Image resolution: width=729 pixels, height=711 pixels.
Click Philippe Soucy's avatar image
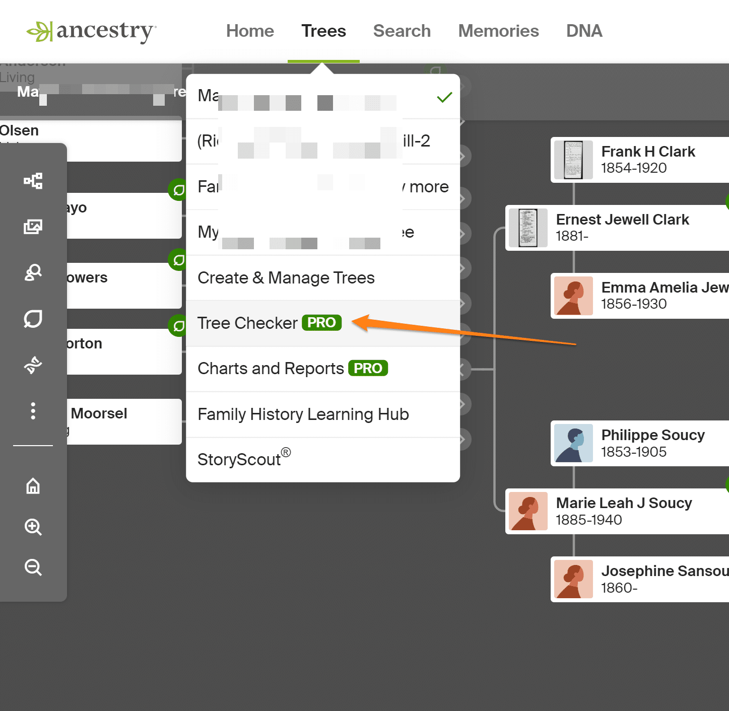point(573,443)
